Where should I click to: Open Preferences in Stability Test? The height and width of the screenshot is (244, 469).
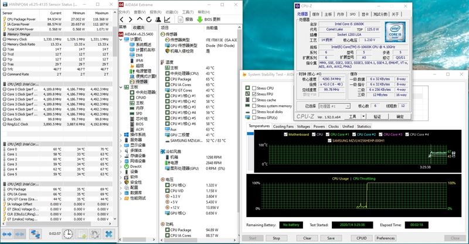pyautogui.click(x=385, y=238)
